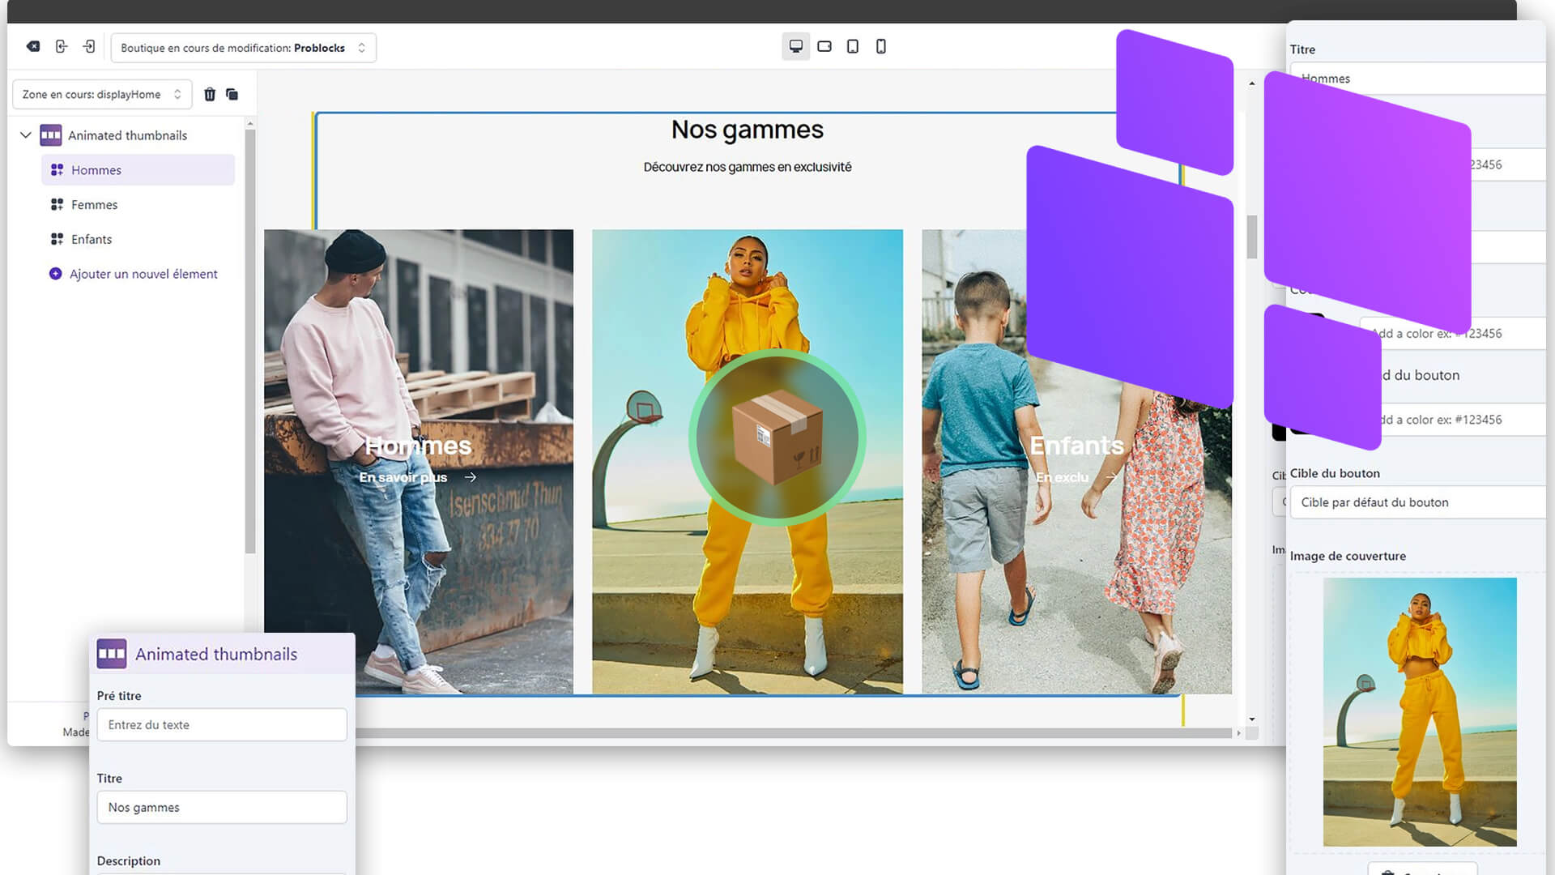Screen dimensions: 1555x875
Task: Switch to landscape tablet preview
Action: pos(824,46)
